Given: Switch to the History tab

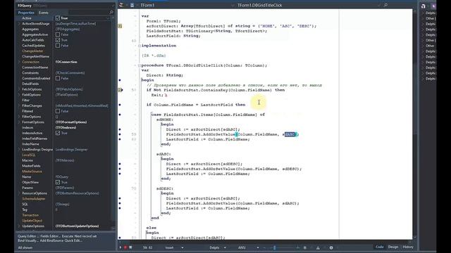Looking at the screenshot, I should 408,247.
